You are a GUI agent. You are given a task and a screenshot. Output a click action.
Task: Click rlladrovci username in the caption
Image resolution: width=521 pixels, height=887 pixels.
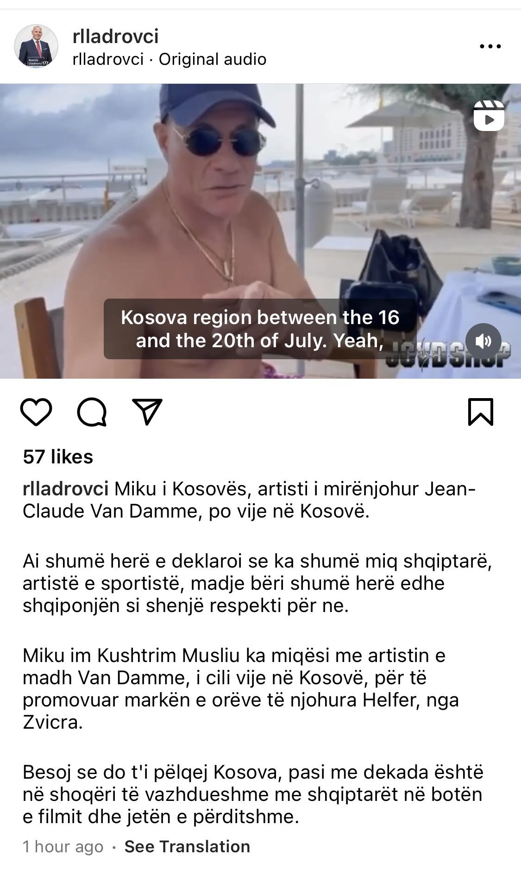click(x=65, y=489)
